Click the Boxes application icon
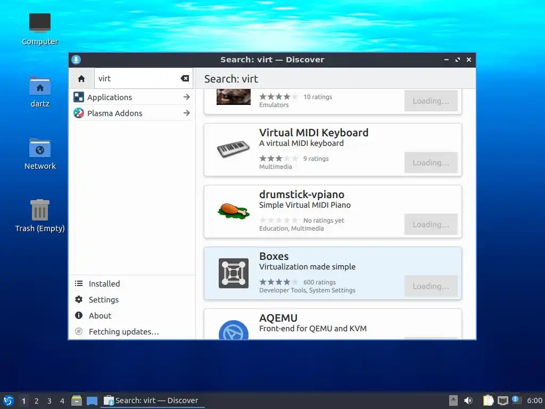545x409 pixels. (x=233, y=273)
